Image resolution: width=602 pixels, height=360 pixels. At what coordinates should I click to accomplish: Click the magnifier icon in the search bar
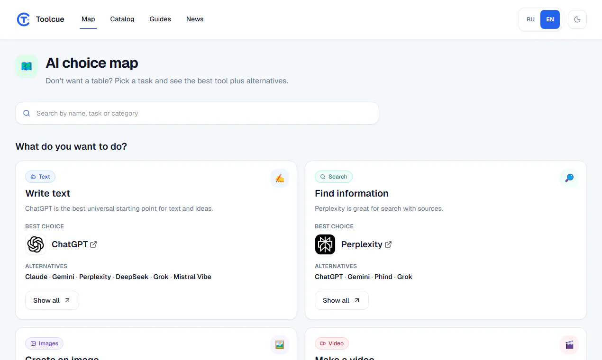(27, 113)
